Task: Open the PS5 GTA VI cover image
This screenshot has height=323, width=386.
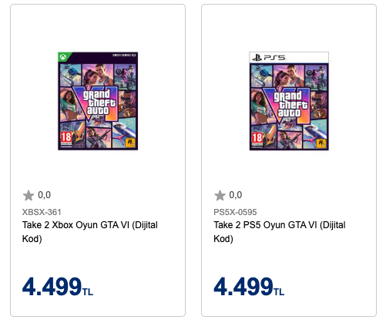Action: click(289, 101)
